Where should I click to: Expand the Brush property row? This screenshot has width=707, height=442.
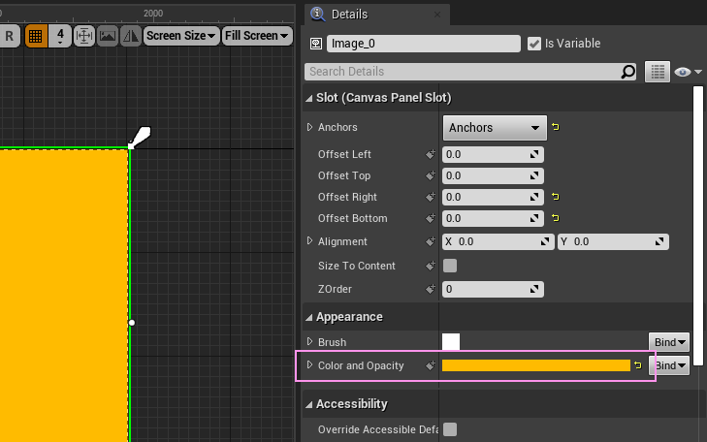point(309,341)
